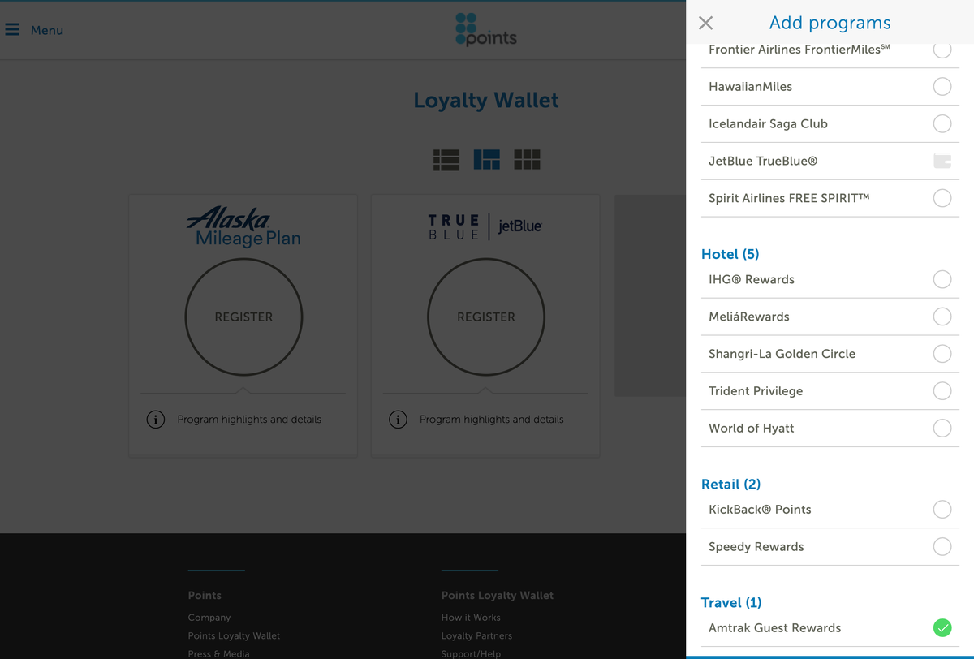Open Alaska Mileage Plan info icon
This screenshot has width=974, height=659.
click(155, 419)
